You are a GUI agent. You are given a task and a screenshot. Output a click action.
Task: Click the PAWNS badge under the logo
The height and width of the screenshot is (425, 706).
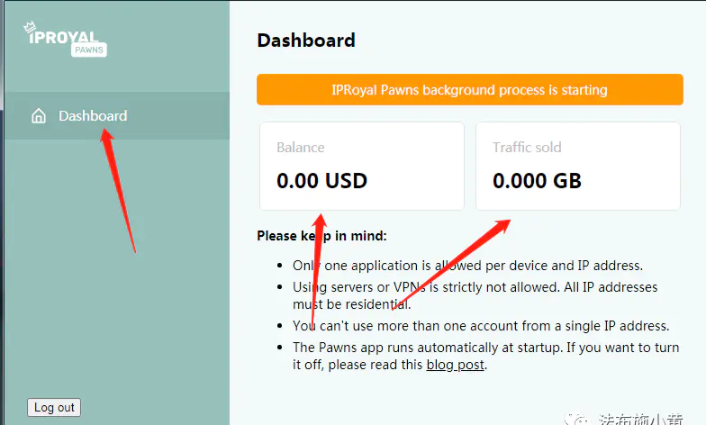(x=89, y=50)
